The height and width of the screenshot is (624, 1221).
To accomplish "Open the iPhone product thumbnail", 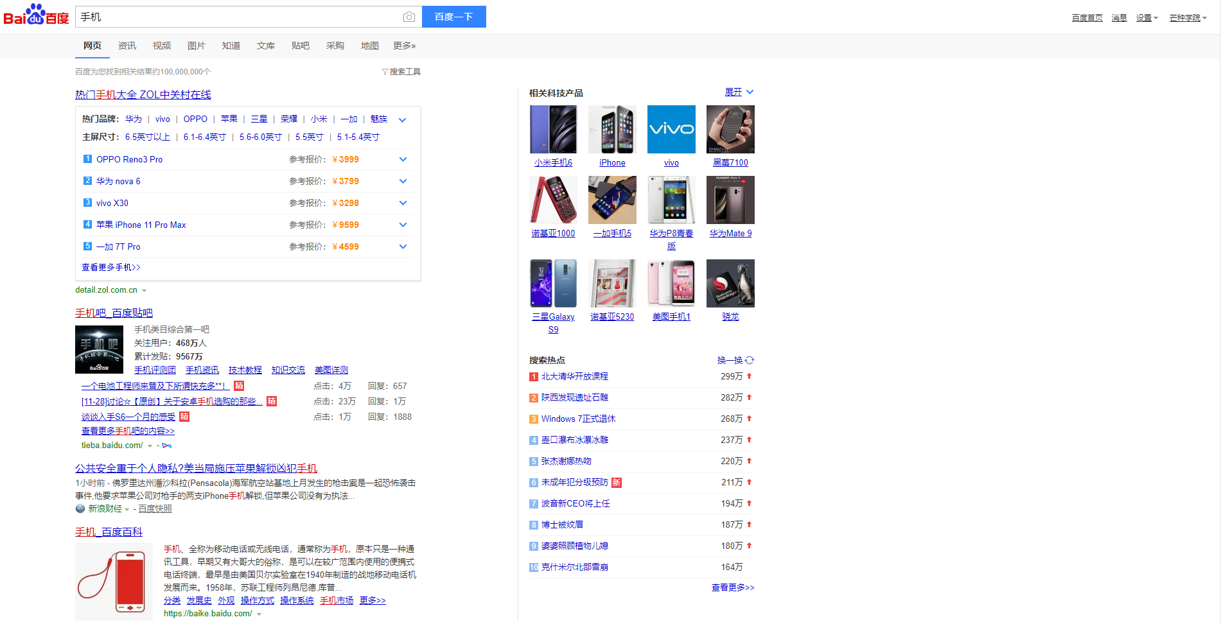I will tap(612, 129).
